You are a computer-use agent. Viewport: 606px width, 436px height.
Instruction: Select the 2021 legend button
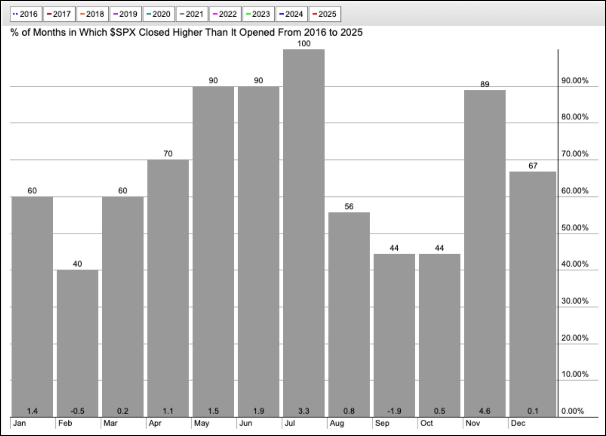tap(192, 14)
